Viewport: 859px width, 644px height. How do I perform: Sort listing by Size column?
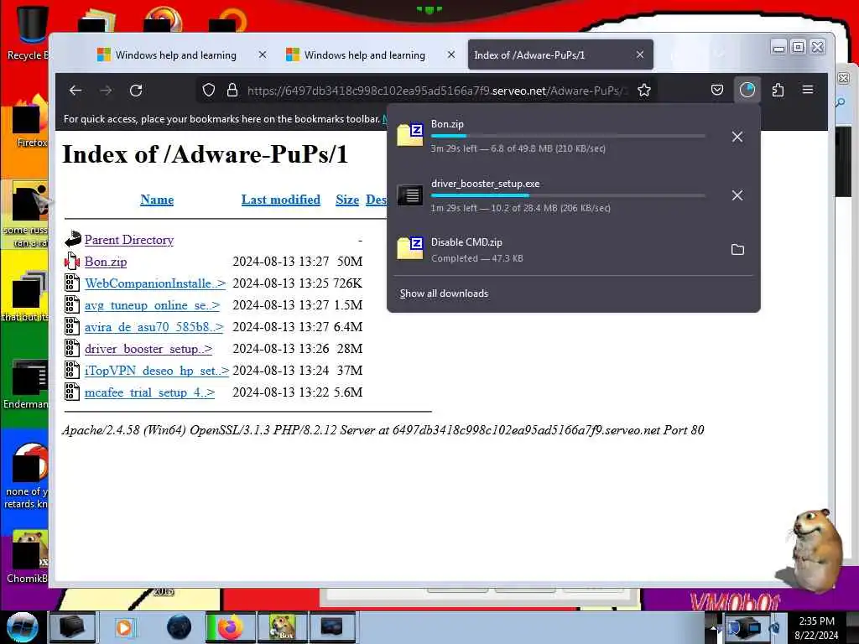[x=347, y=200]
